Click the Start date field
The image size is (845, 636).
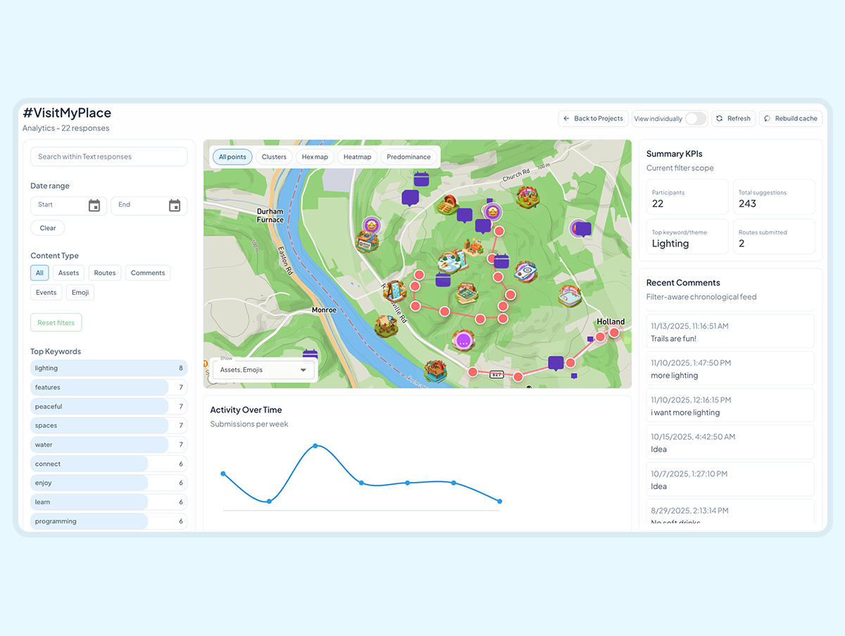pos(60,205)
